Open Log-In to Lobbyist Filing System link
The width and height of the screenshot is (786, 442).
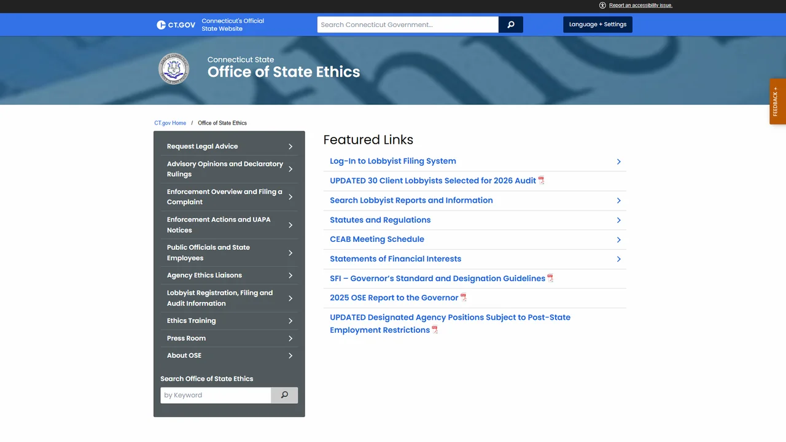coord(393,161)
